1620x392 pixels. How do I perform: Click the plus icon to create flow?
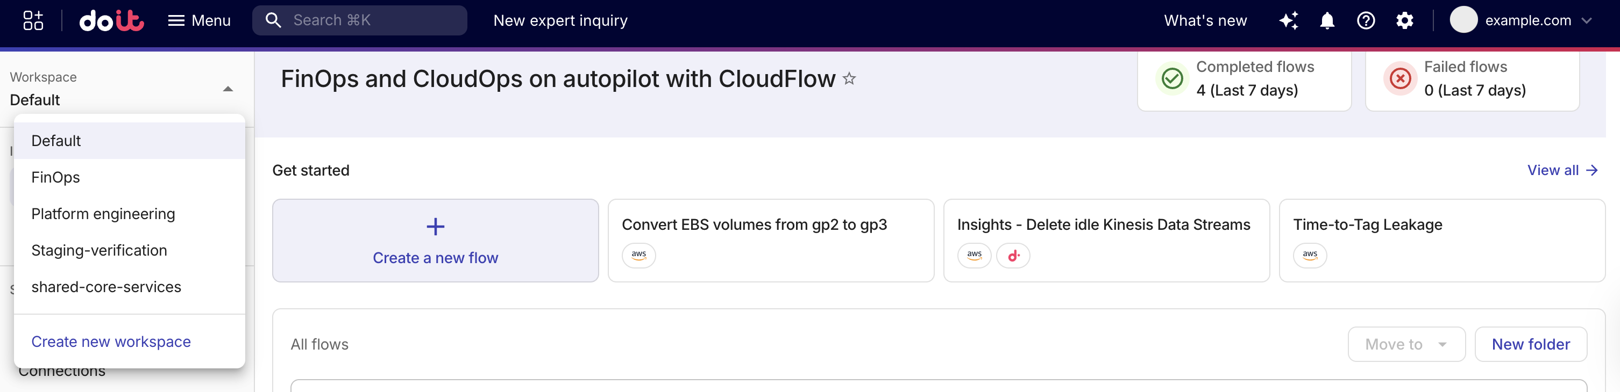click(435, 226)
